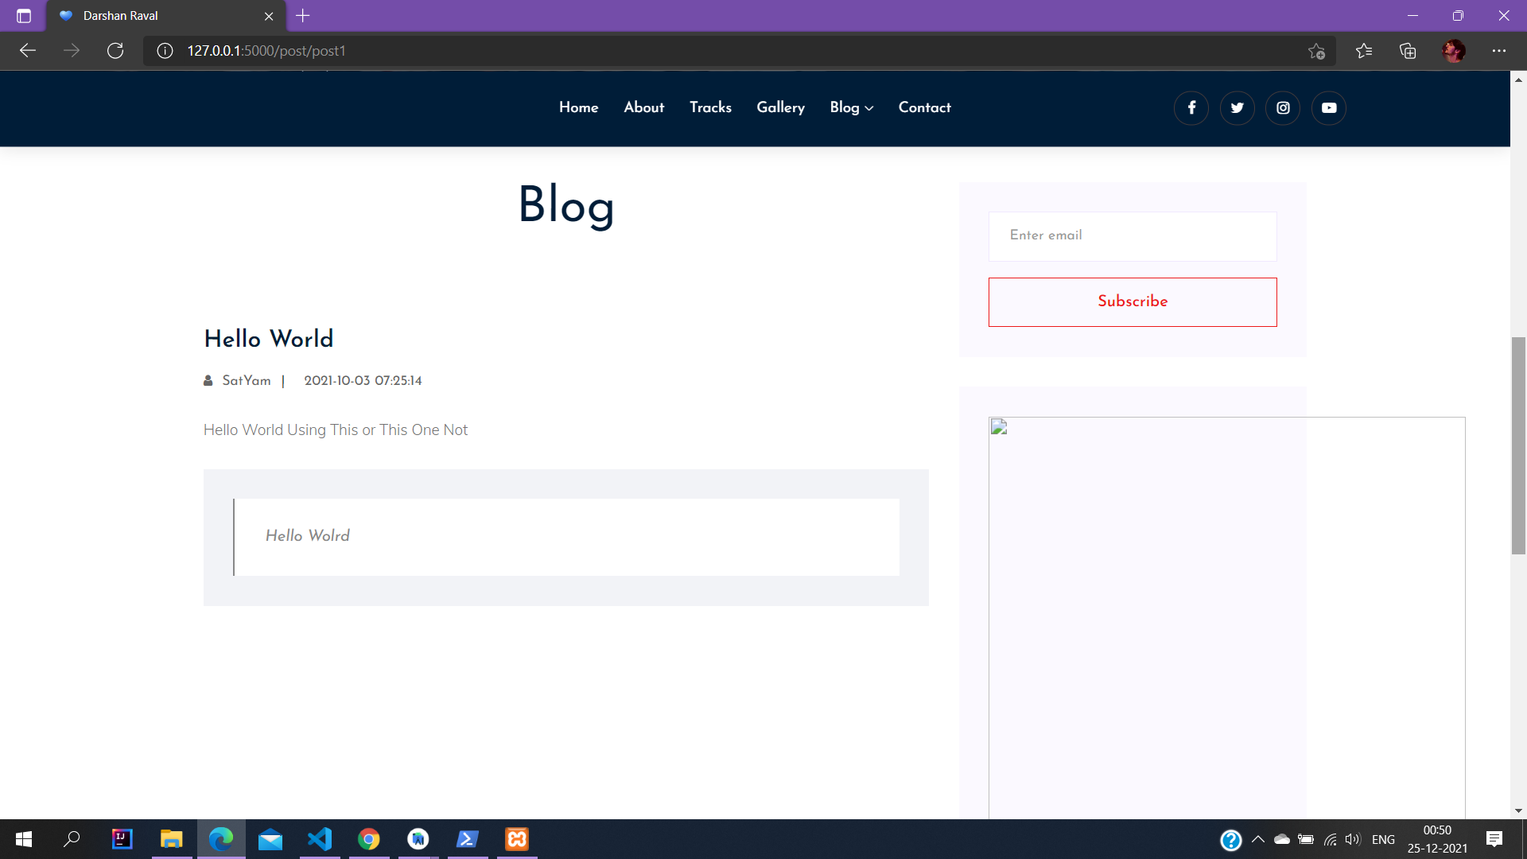Open Darshan Raval's Facebook page

coord(1191,107)
